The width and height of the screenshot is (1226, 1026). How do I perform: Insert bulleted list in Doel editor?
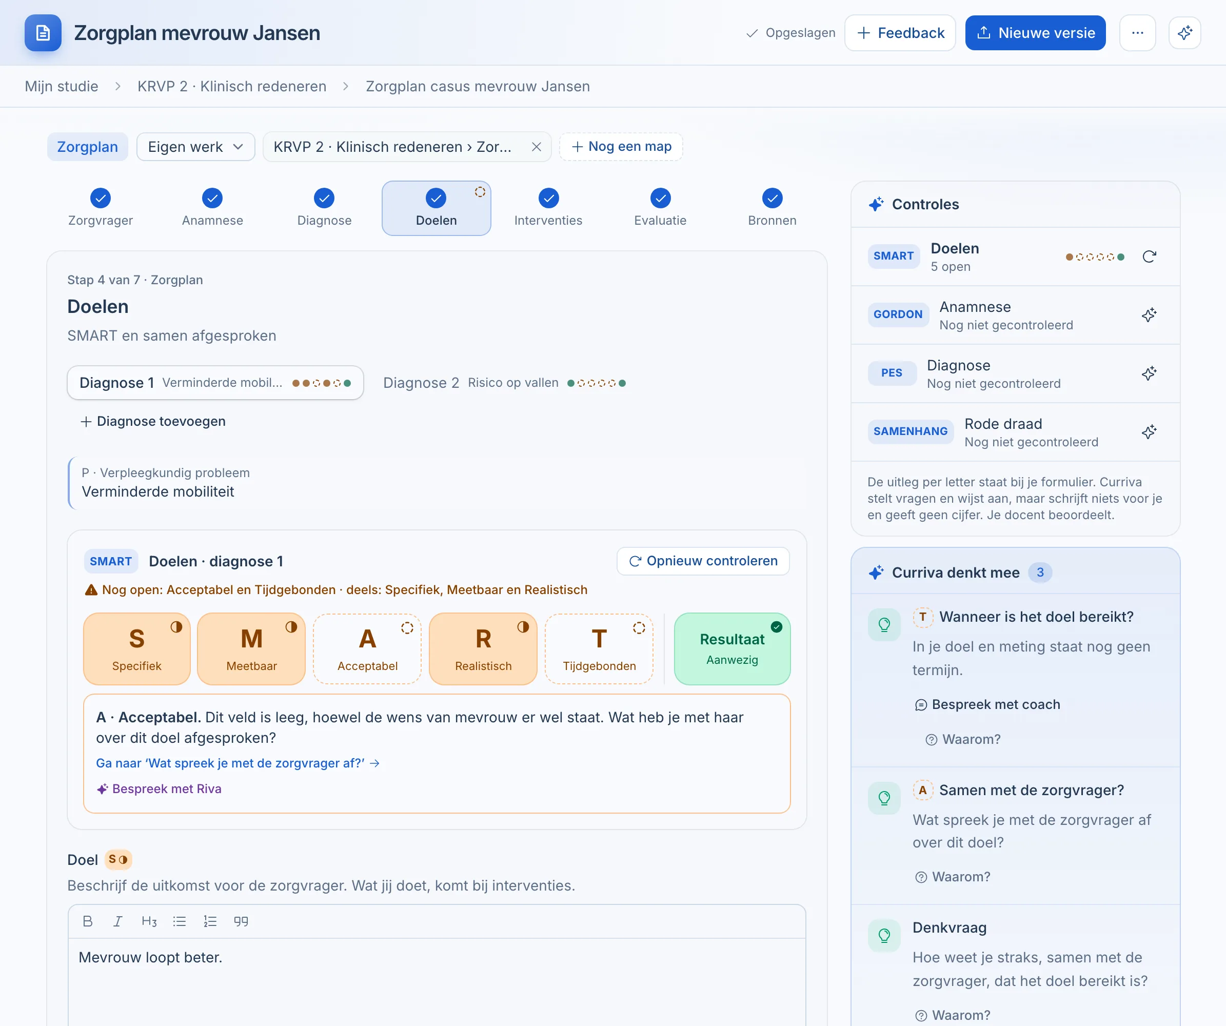tap(179, 921)
